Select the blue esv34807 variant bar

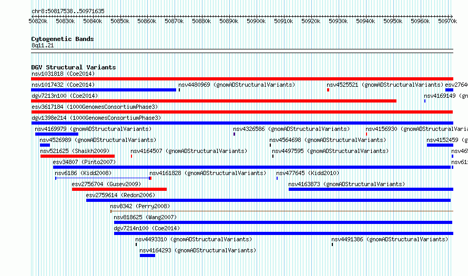(251, 167)
